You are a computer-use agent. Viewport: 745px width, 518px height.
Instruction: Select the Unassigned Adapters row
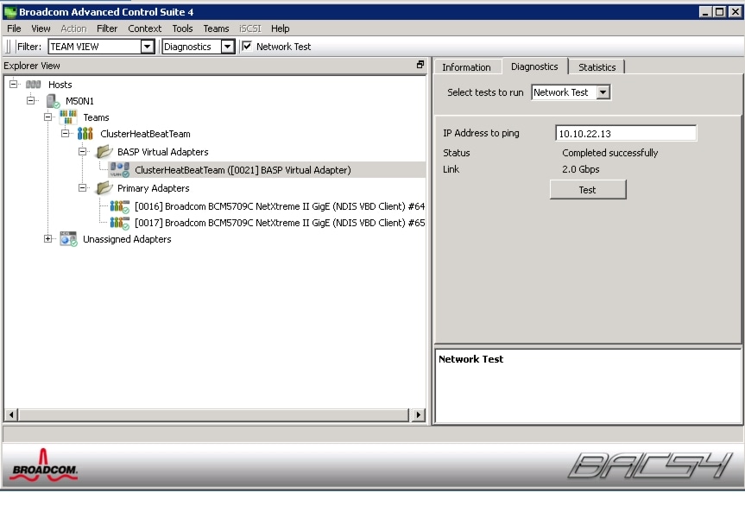tap(127, 239)
